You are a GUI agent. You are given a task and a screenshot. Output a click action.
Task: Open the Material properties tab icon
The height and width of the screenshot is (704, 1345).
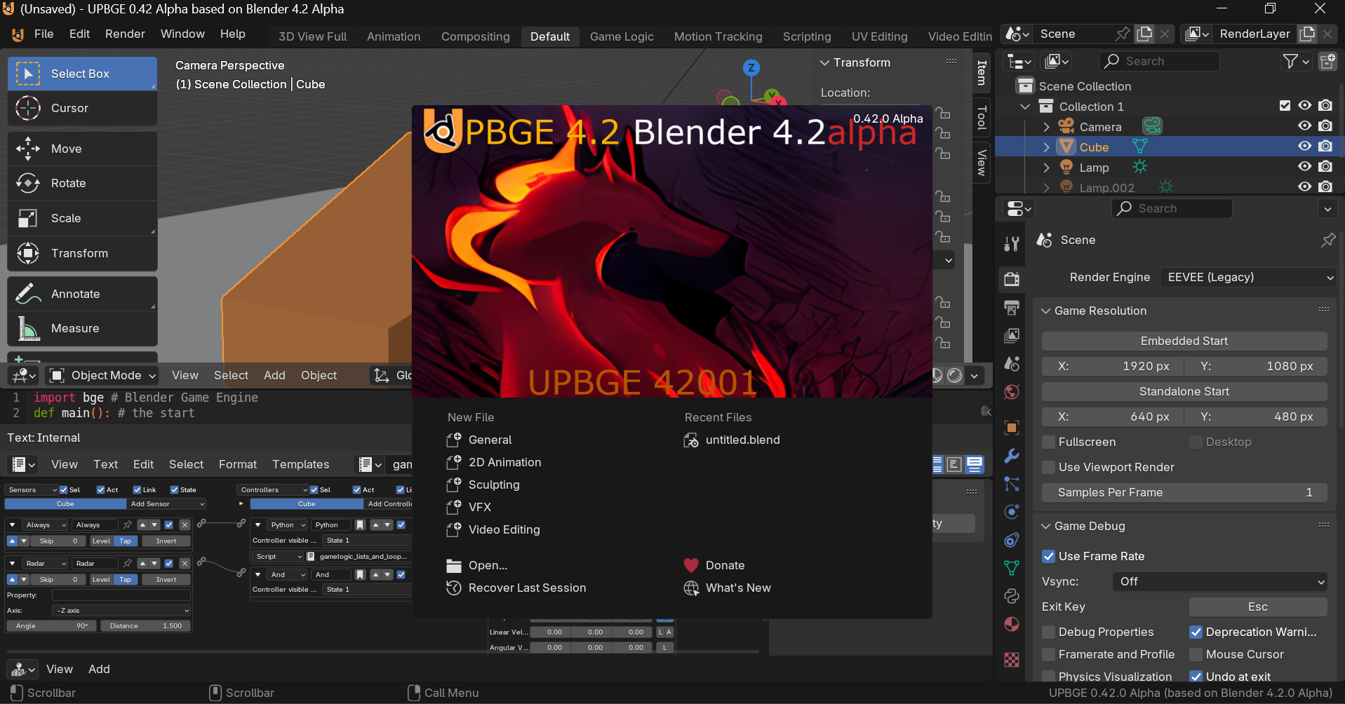click(1012, 624)
